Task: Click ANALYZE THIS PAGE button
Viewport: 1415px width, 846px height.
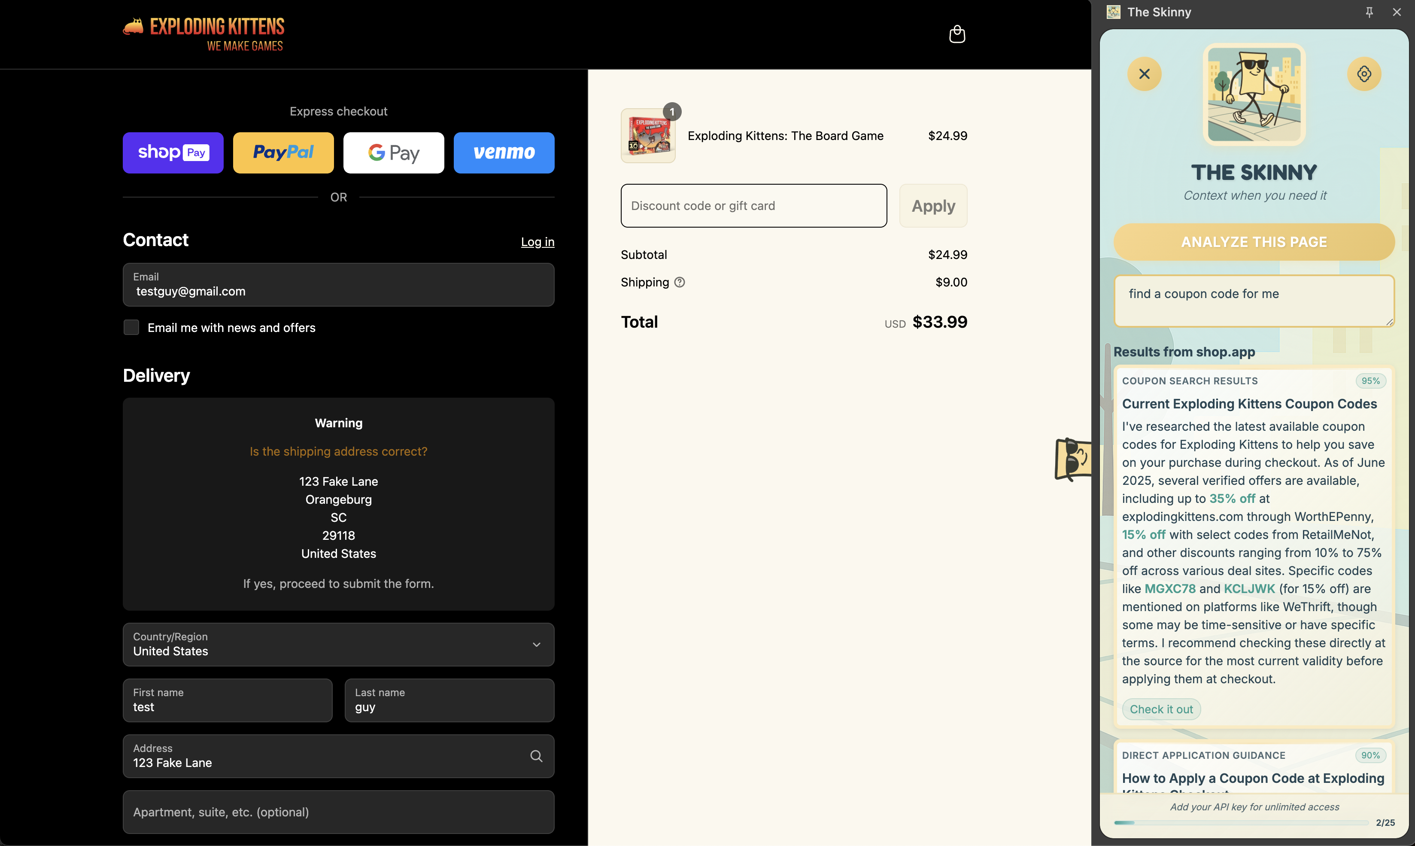Action: pos(1254,242)
